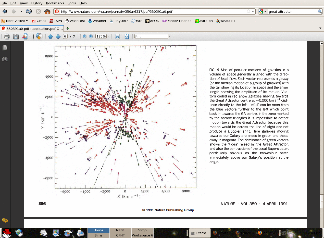Open the APOD bookmark
Viewport: 324px width, 238px height.
153,21
